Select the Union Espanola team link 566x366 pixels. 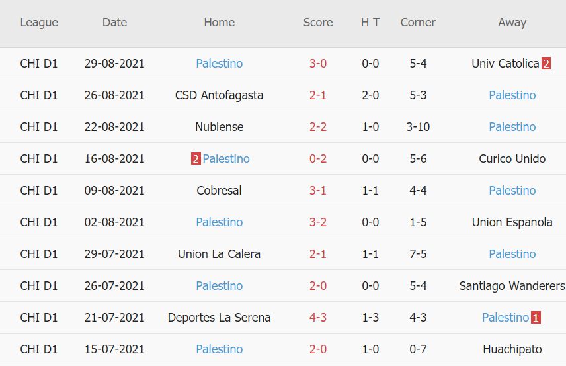512,222
